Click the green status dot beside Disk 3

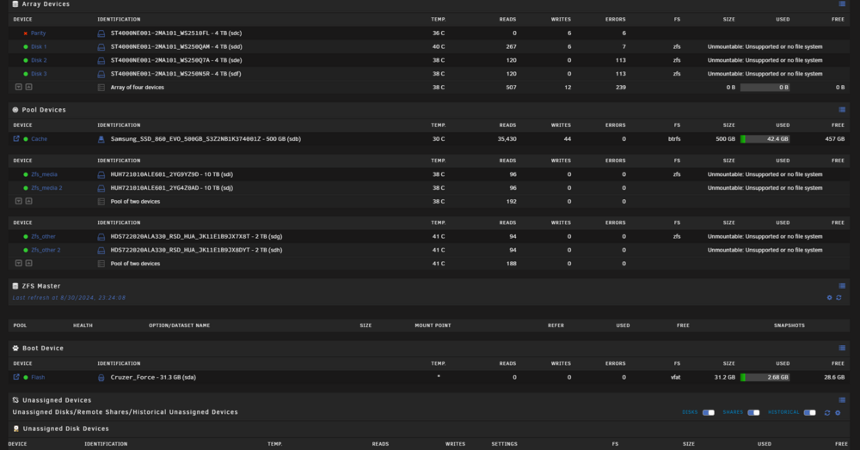pos(25,74)
